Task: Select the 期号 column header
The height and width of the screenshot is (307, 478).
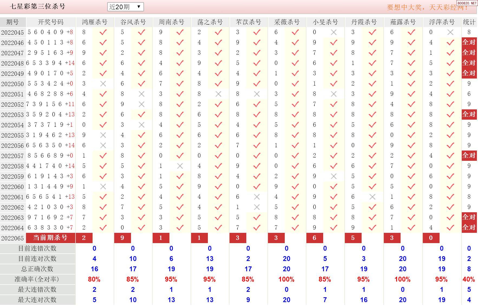Action: pyautogui.click(x=13, y=22)
